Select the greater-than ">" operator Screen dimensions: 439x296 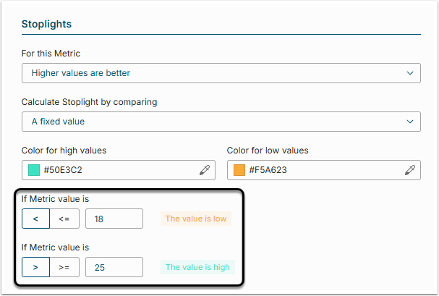[35, 267]
